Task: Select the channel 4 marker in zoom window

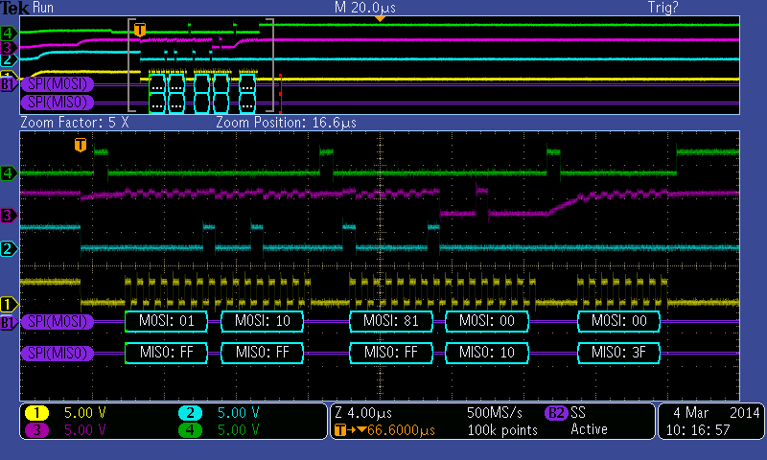Action: (9, 173)
